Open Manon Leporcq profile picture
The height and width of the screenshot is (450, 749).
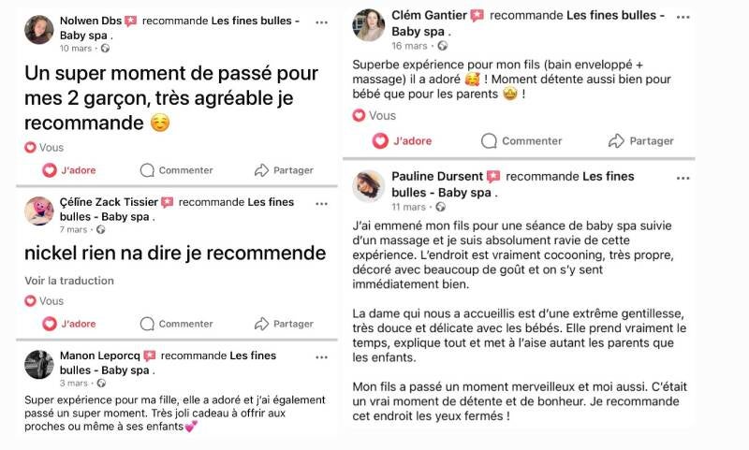[x=38, y=363]
